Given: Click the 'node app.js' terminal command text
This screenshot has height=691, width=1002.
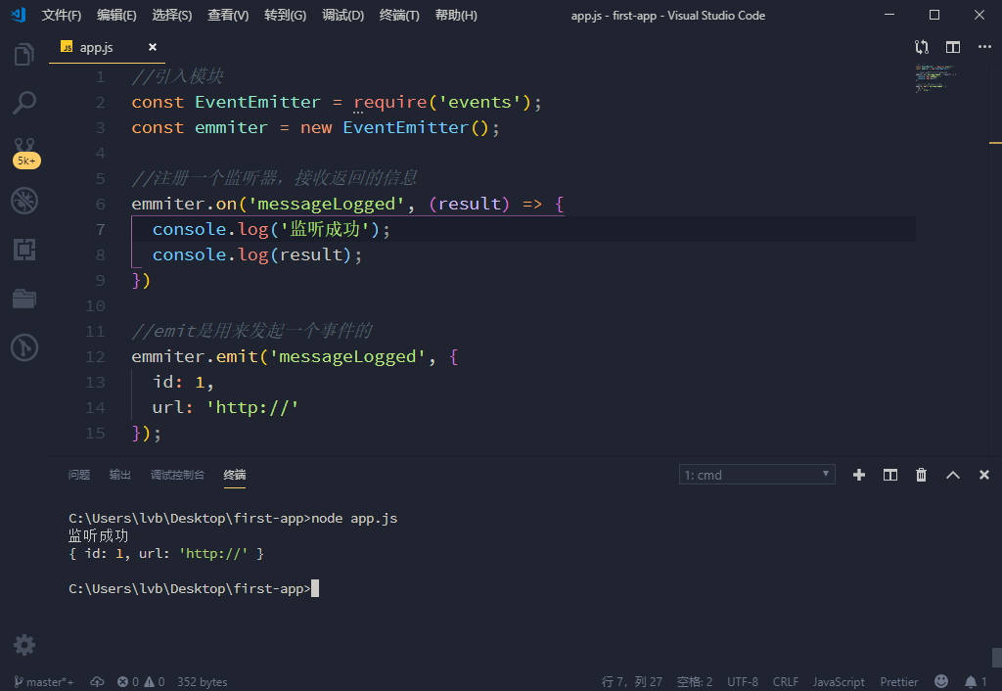Looking at the screenshot, I should (354, 519).
